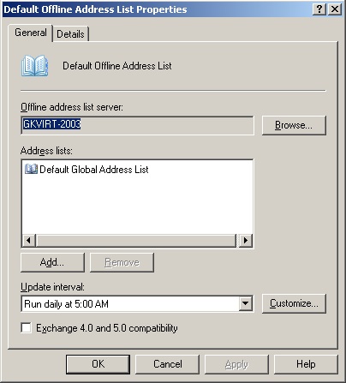Confirm the dialog with OK
346x383 pixels.
(x=98, y=364)
